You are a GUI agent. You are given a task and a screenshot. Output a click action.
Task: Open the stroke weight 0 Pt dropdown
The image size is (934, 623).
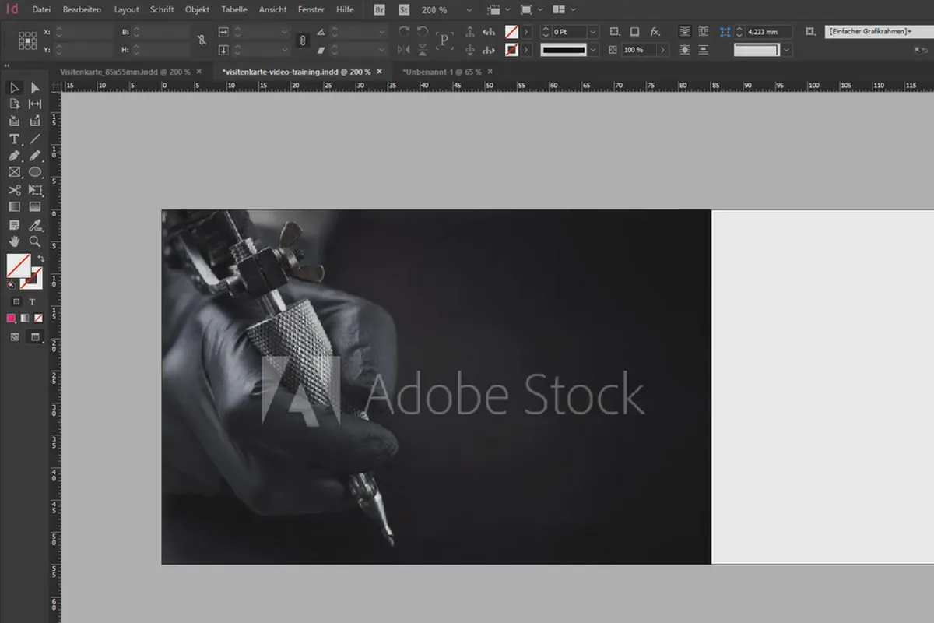(593, 32)
